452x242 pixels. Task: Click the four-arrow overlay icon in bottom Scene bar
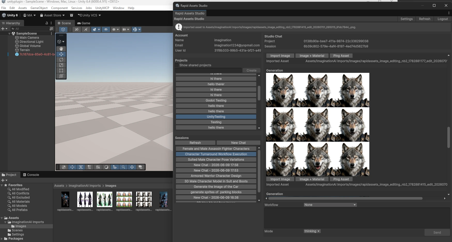(72, 167)
